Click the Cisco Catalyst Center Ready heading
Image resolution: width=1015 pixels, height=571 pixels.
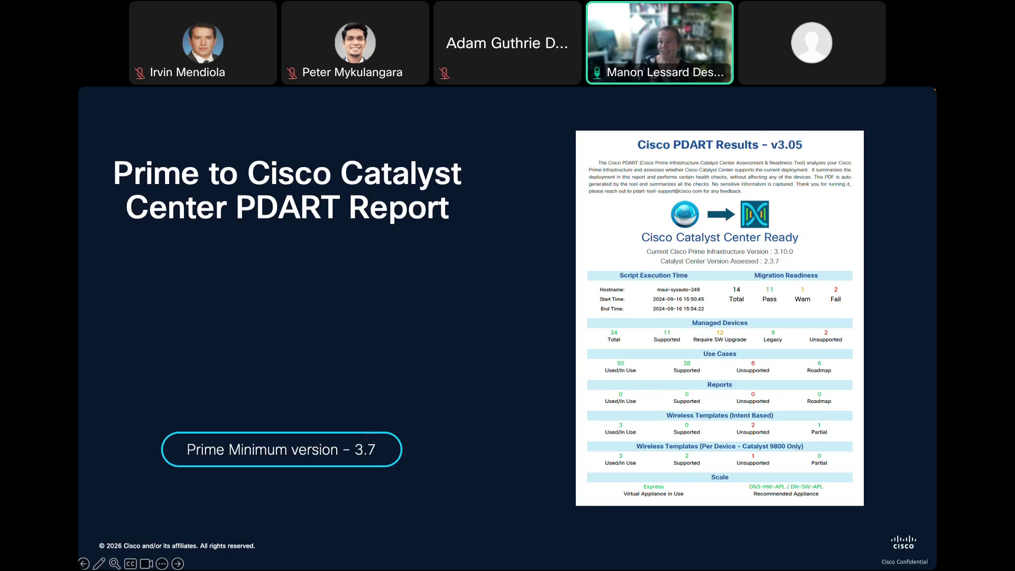coord(719,237)
